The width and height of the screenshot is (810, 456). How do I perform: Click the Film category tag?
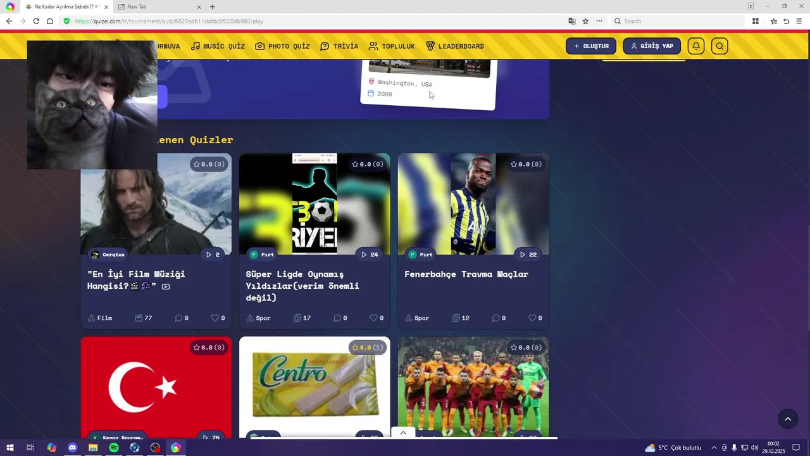(x=100, y=318)
